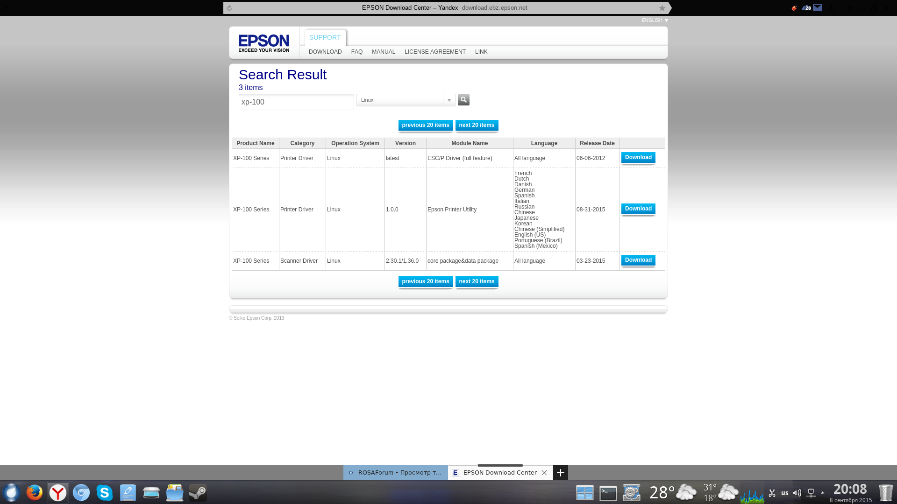This screenshot has height=504, width=897.
Task: Open the ENGLISH language selector
Action: click(655, 21)
